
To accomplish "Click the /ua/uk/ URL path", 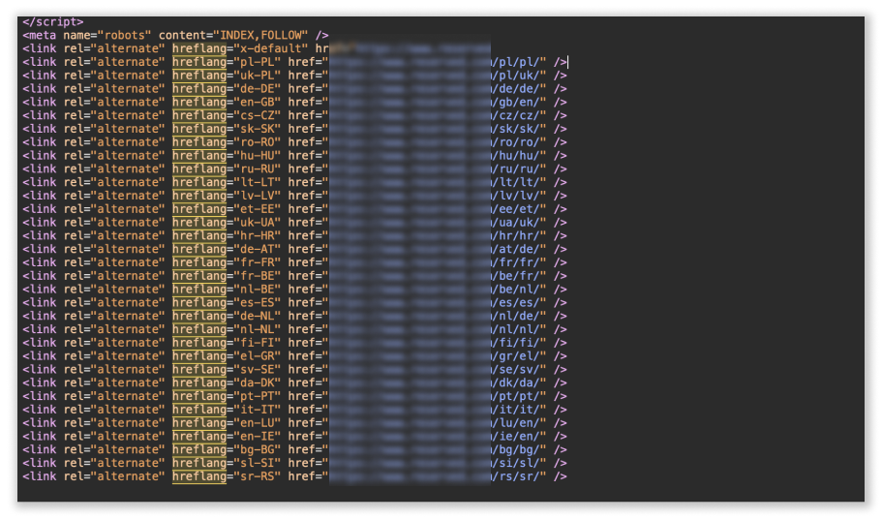I will point(516,223).
